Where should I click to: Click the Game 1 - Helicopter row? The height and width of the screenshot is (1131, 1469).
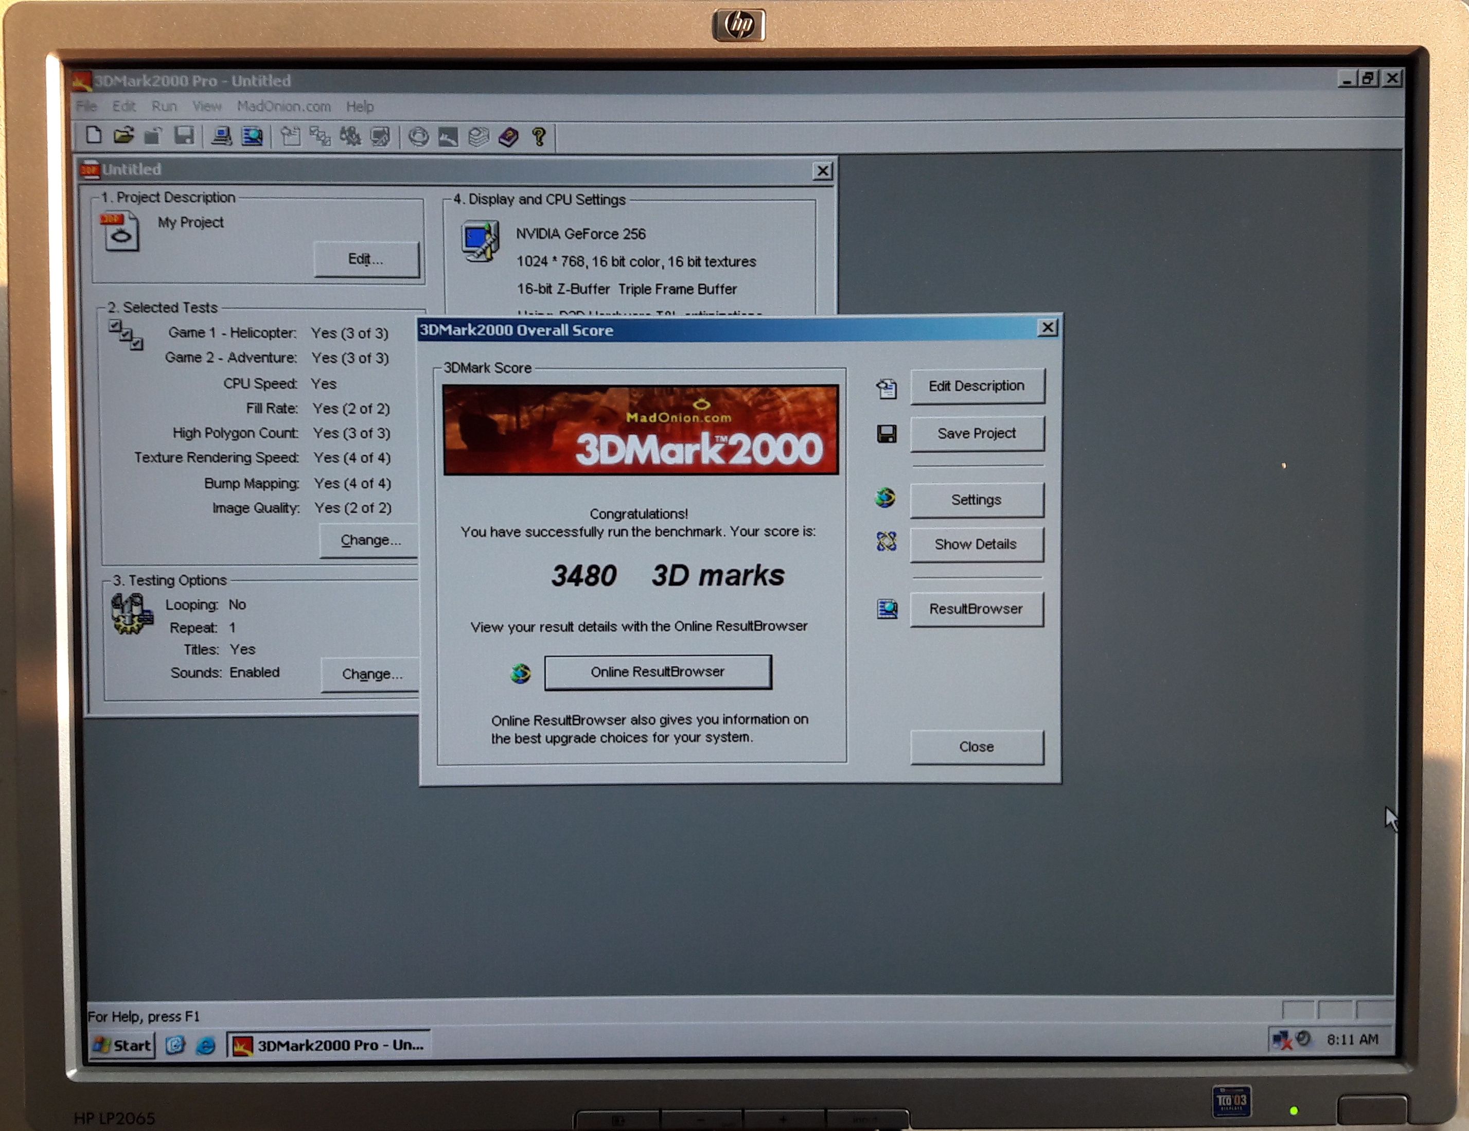click(278, 333)
